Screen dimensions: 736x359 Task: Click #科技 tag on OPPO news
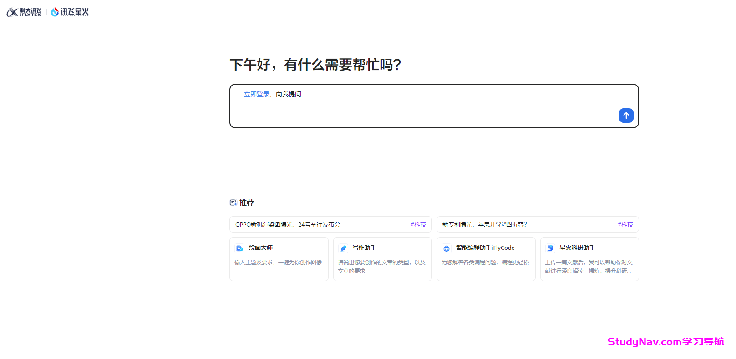pyautogui.click(x=418, y=224)
